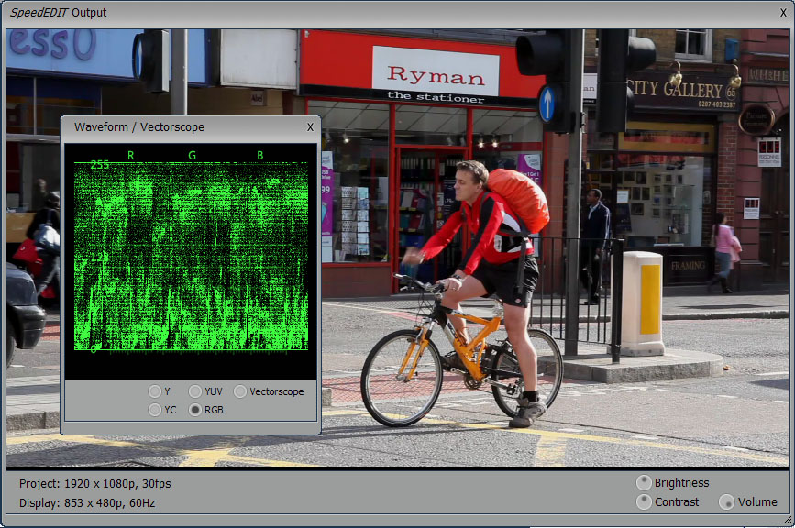795x528 pixels.
Task: Click the green waveform graph display
Action: tap(191, 257)
